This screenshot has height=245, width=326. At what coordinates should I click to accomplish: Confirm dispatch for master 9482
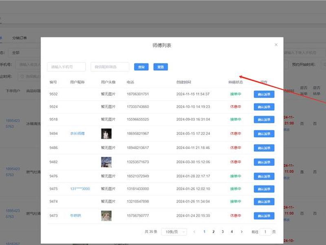tap(264, 162)
